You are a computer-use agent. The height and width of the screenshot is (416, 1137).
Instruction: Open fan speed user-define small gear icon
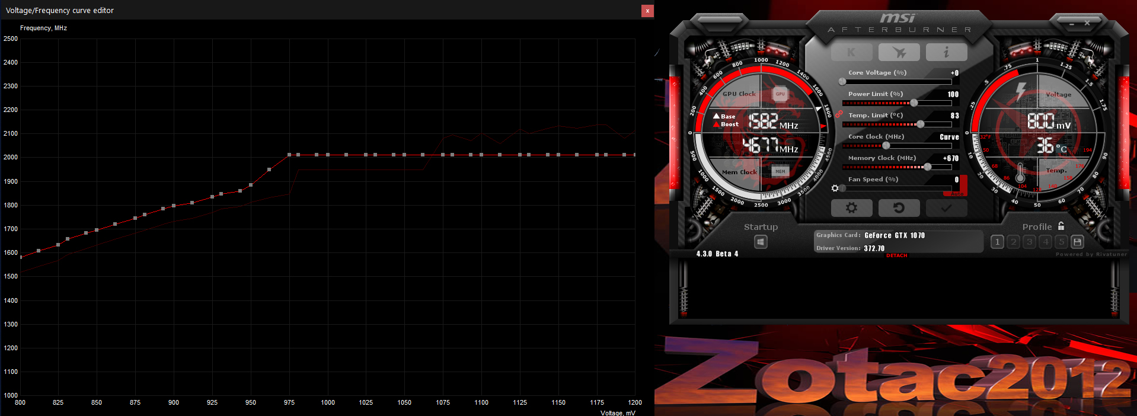tap(835, 188)
